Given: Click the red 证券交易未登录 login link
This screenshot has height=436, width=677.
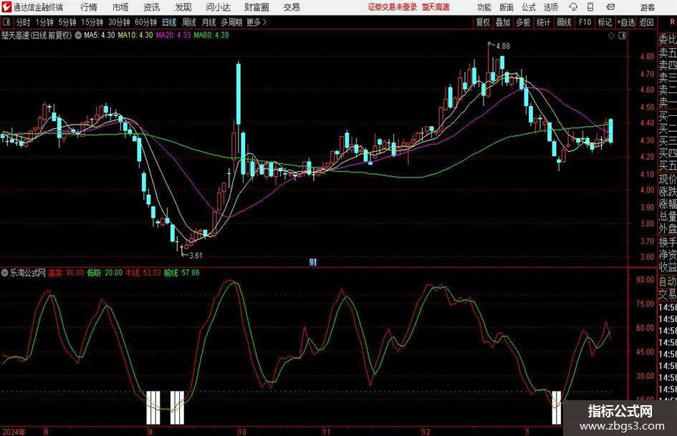Looking at the screenshot, I should point(392,7).
